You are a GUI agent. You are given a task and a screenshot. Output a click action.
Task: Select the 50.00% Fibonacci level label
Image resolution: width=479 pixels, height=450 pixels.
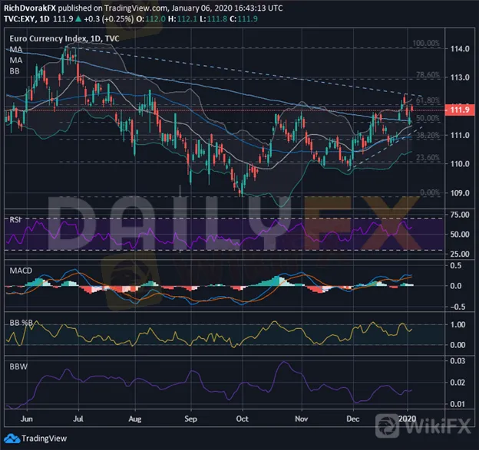[x=428, y=118]
